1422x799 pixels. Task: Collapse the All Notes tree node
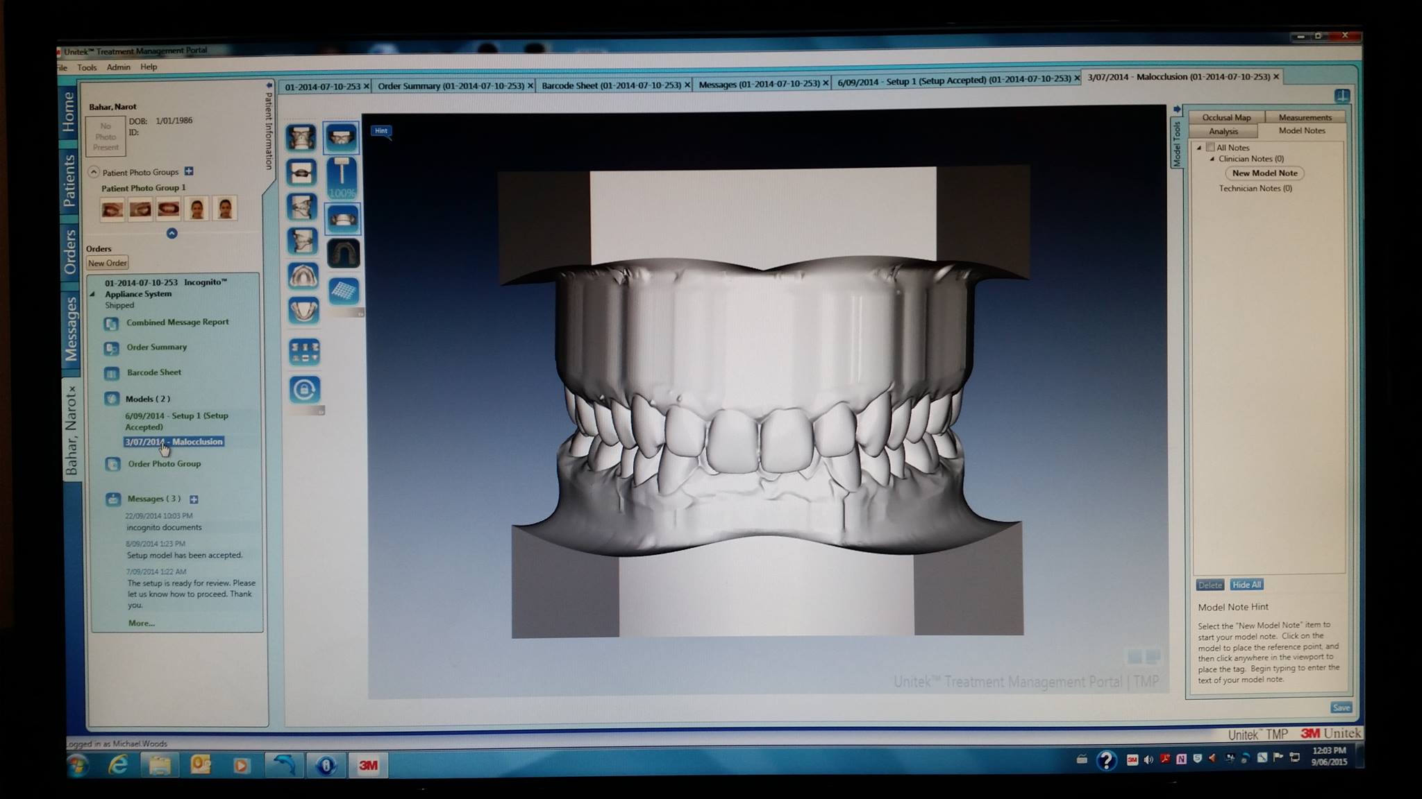[1199, 148]
